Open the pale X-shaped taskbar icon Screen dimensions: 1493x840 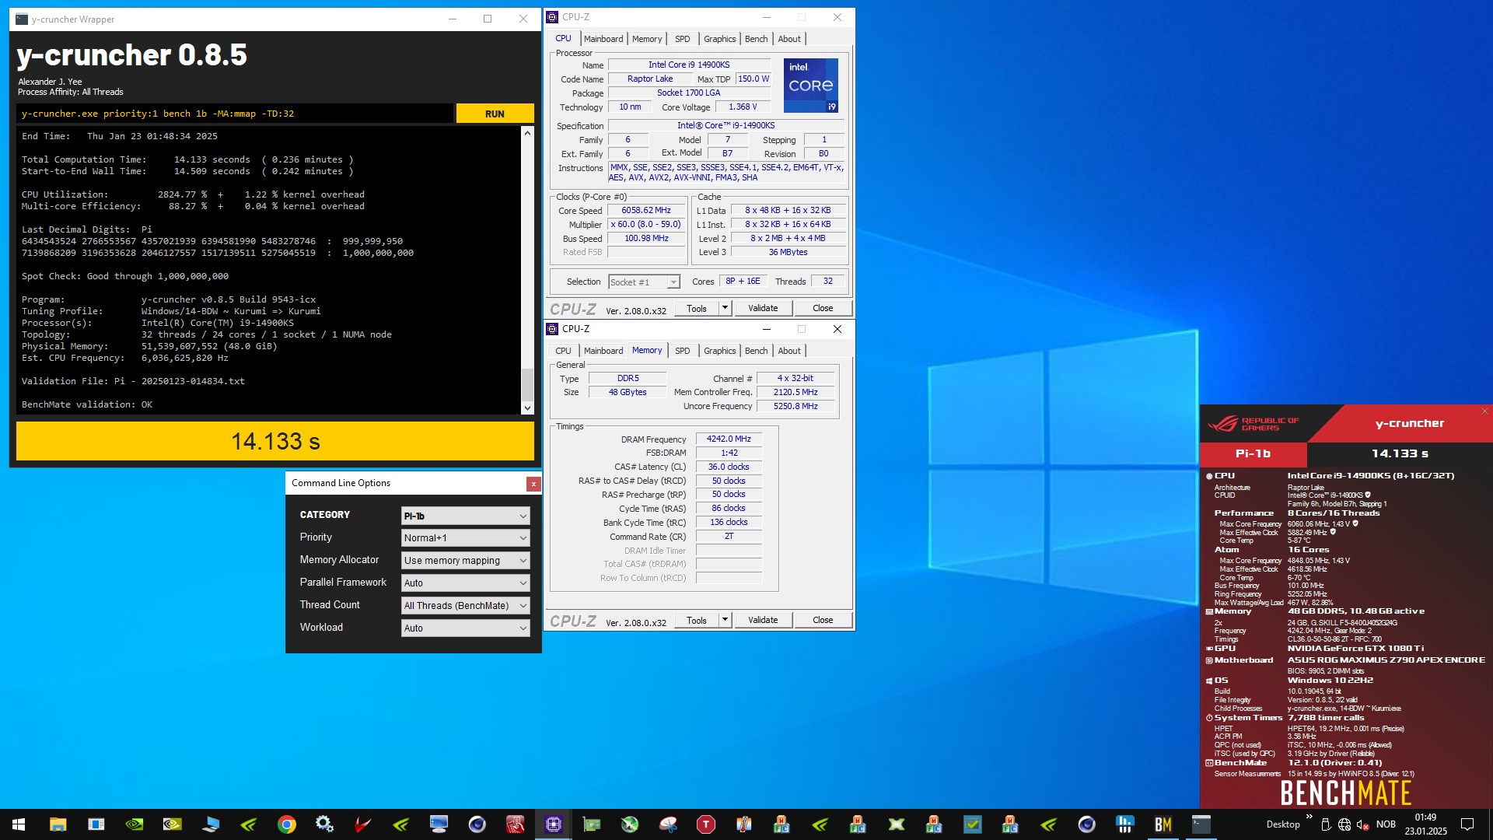point(897,824)
